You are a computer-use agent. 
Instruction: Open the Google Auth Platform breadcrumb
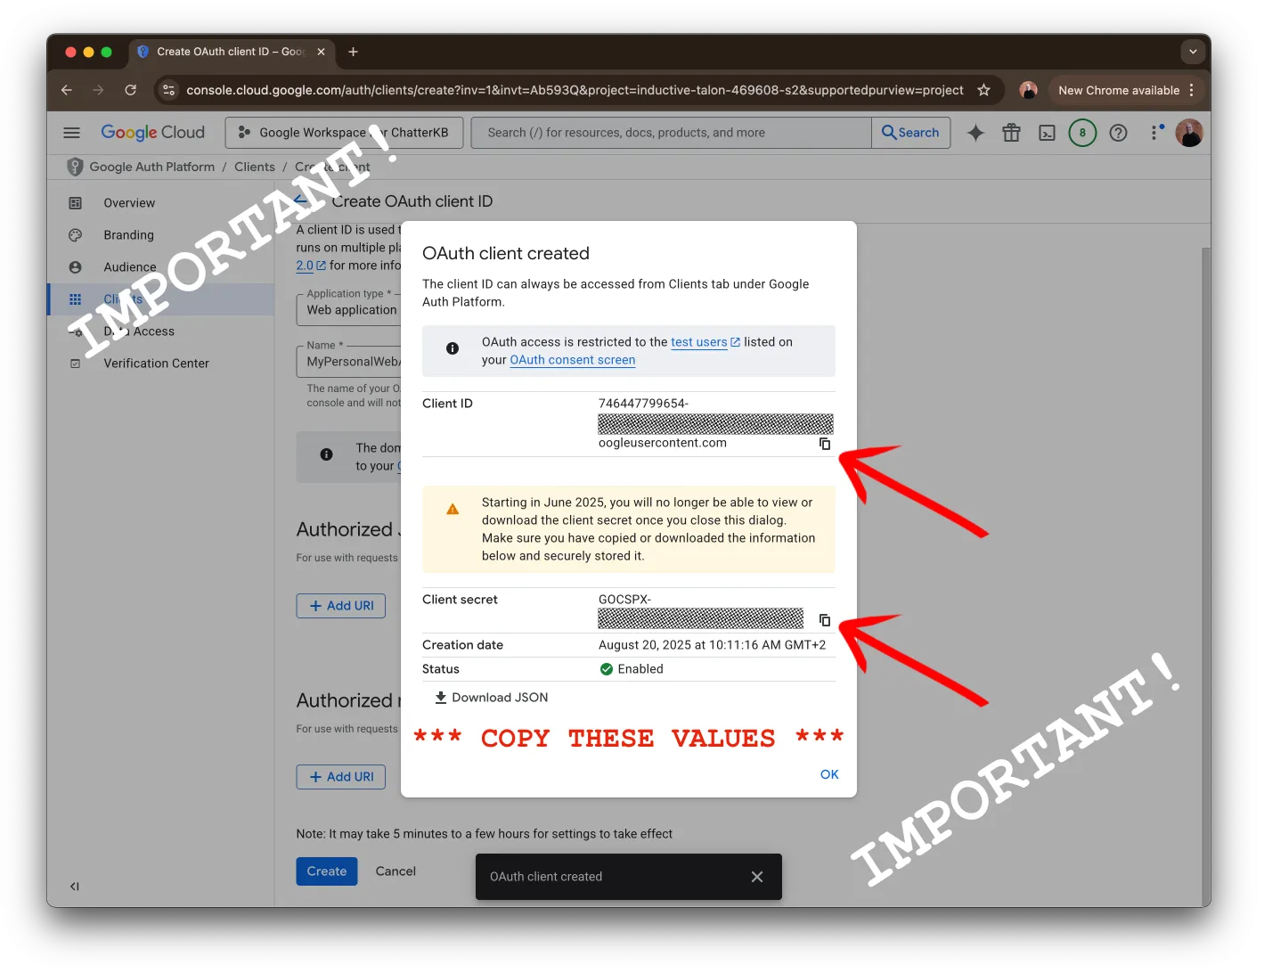(152, 167)
